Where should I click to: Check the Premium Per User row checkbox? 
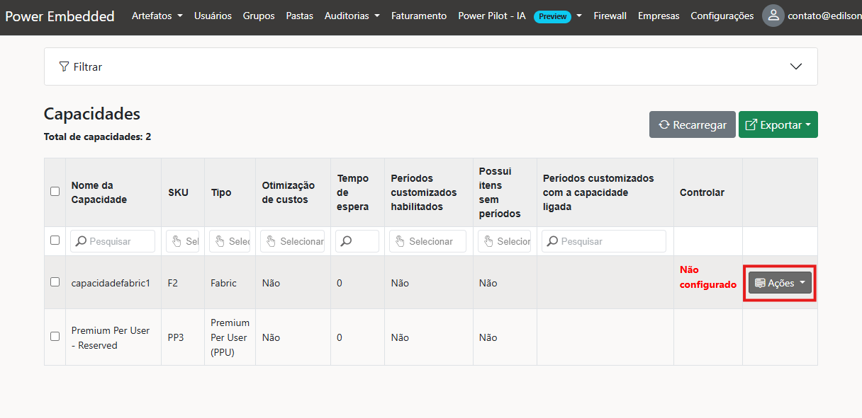tap(55, 337)
